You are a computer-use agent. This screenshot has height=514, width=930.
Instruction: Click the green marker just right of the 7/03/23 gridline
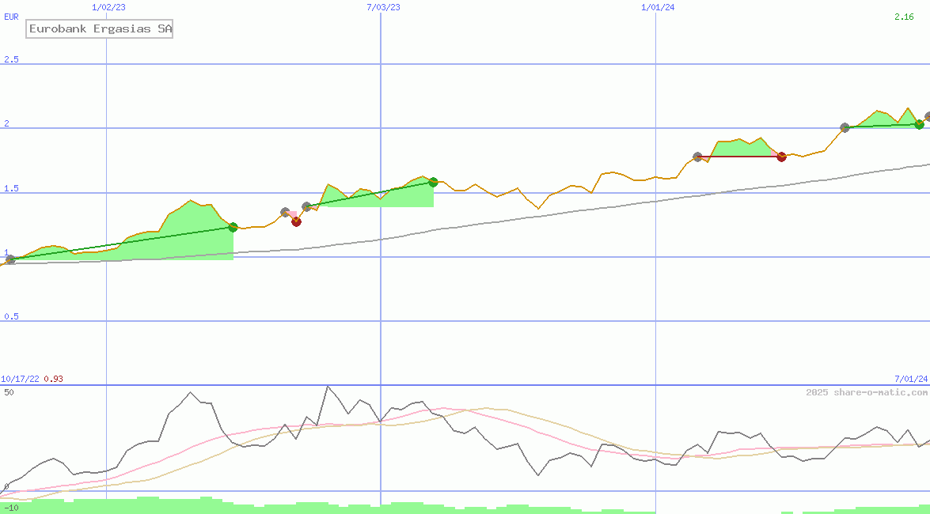433,182
